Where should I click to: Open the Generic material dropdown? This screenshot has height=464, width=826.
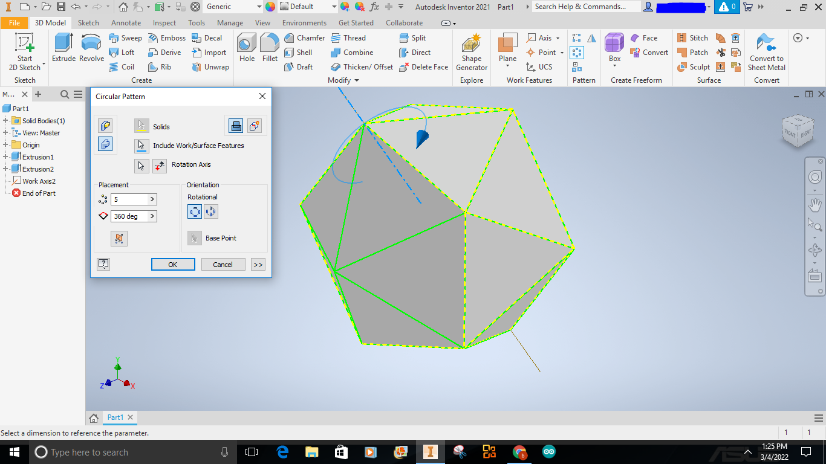pyautogui.click(x=259, y=7)
